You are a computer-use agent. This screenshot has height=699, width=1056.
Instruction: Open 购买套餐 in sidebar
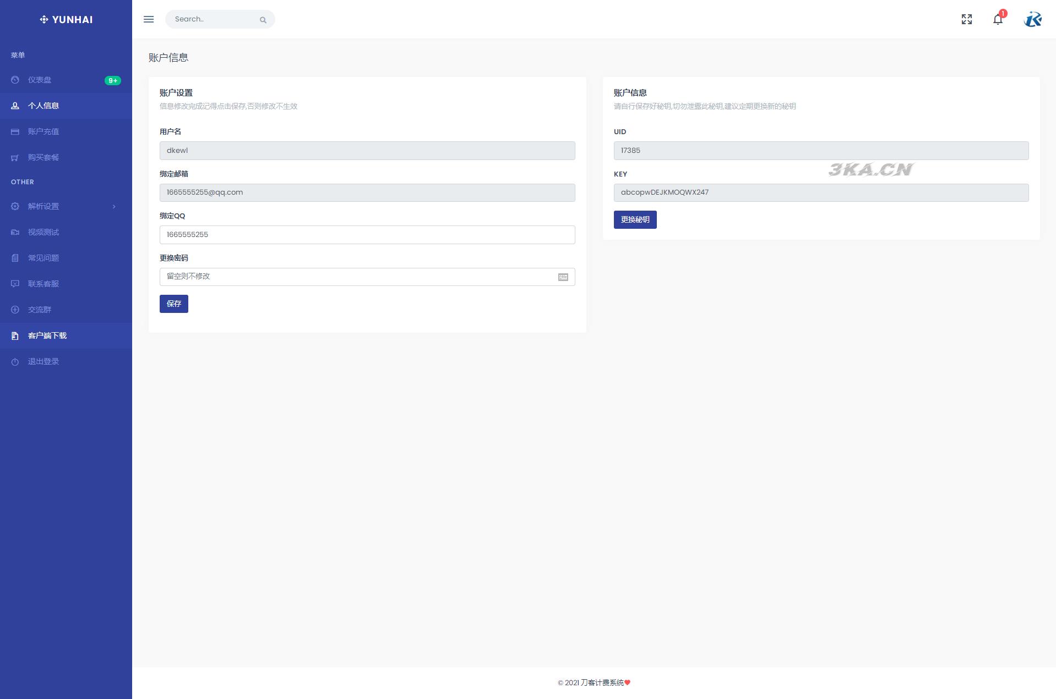43,157
